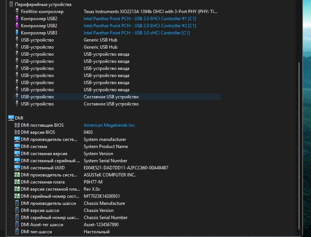This screenshot has height=237, width=311.
Task: Follow the American Megatrends Inc. link
Action: (x=110, y=125)
